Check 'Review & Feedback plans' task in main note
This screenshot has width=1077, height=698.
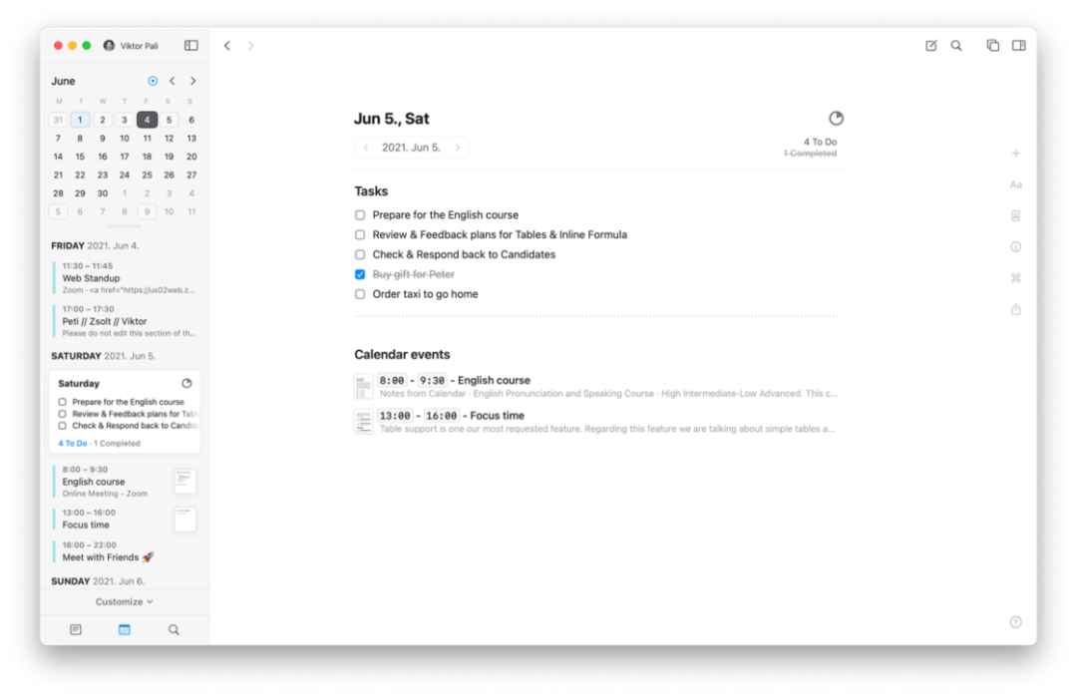tap(360, 235)
